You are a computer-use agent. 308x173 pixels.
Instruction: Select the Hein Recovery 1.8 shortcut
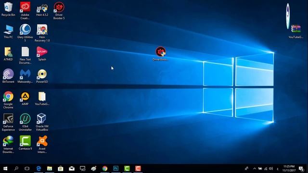(x=42, y=33)
